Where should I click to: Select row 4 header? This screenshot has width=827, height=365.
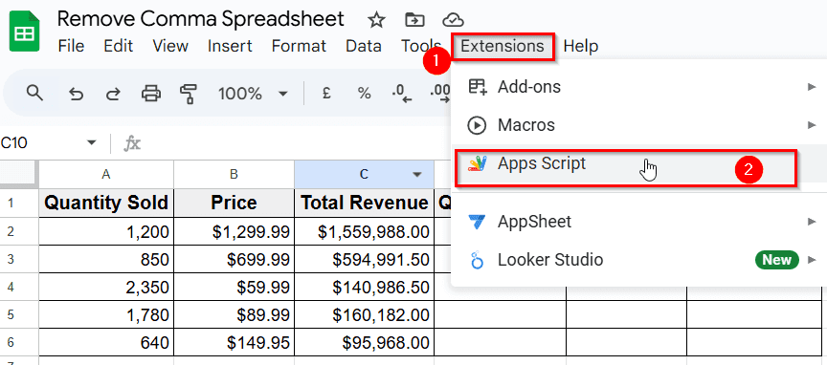click(x=19, y=287)
